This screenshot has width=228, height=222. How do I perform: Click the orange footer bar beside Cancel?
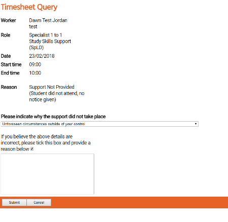pos(139,202)
